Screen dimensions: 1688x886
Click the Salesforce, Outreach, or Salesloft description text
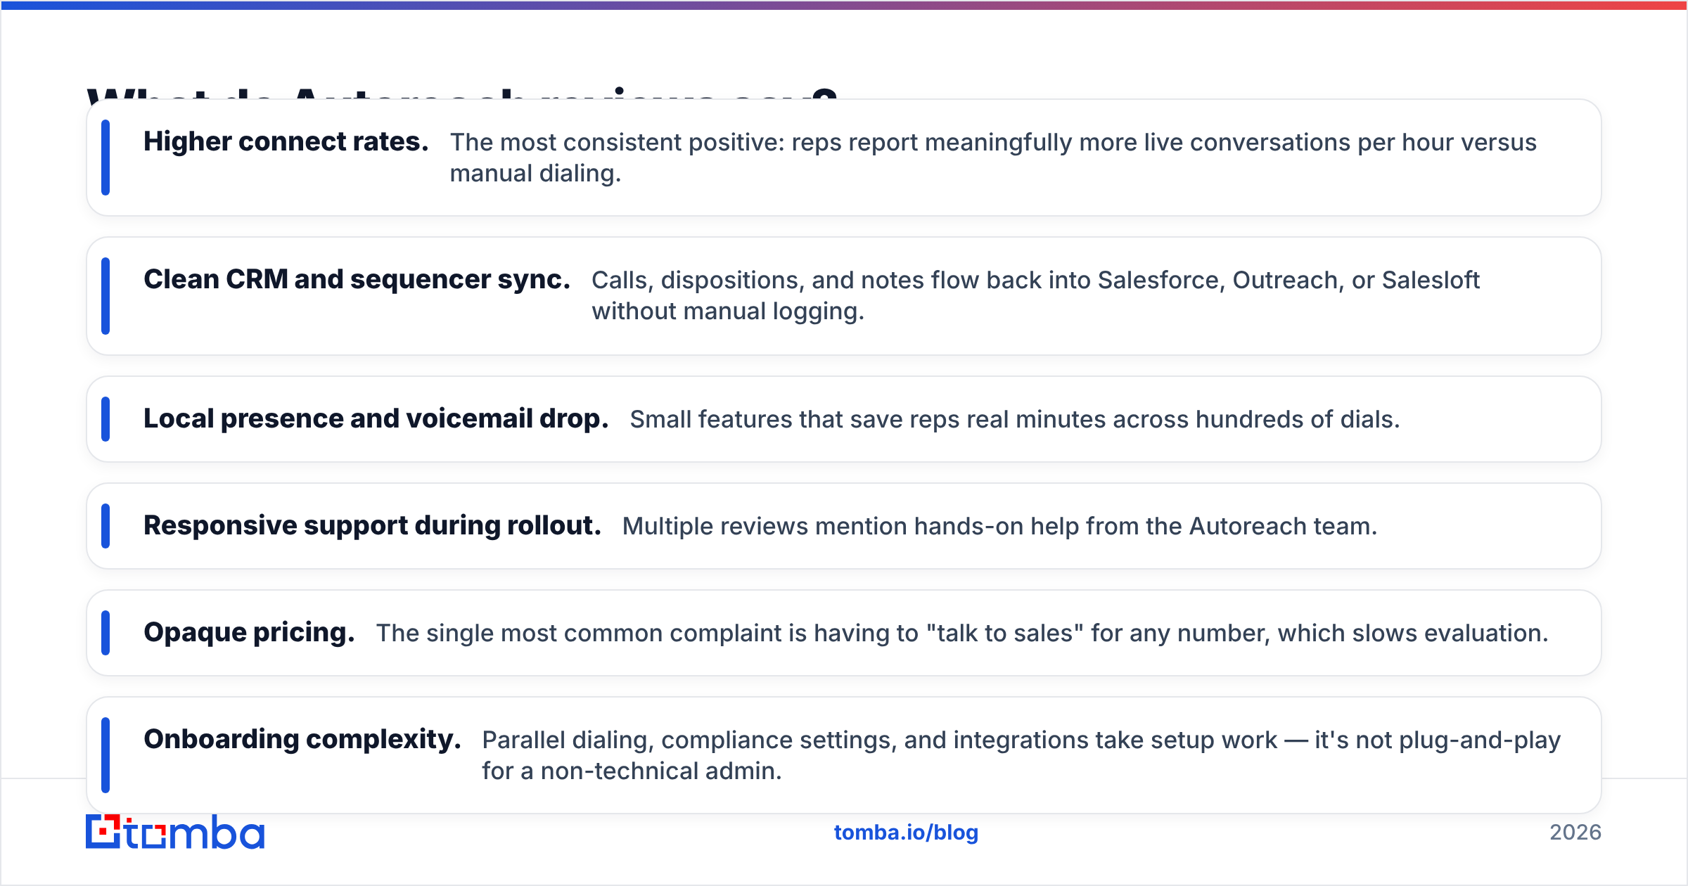[x=1035, y=295]
